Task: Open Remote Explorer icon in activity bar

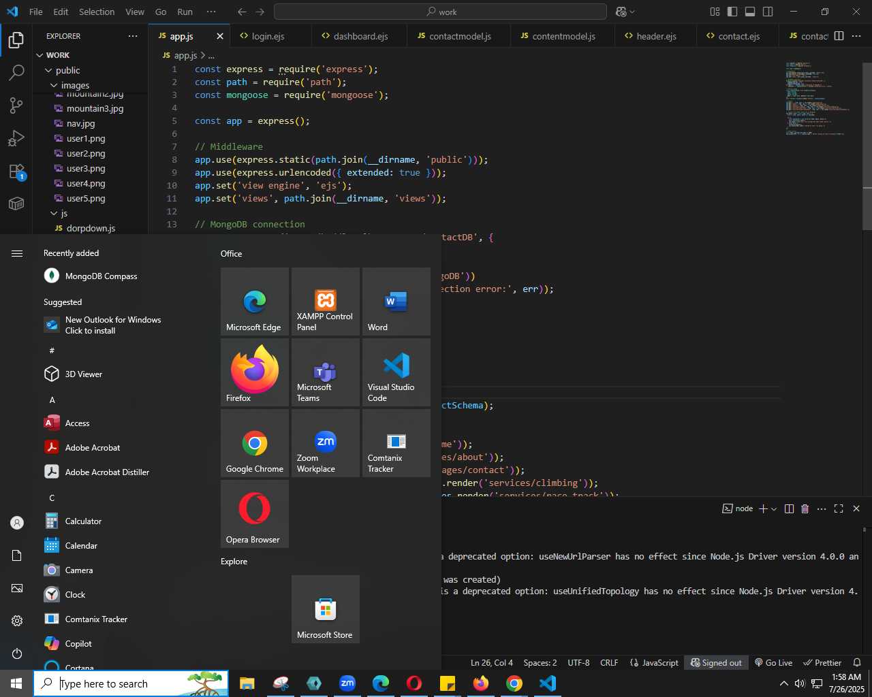Action: 16,204
